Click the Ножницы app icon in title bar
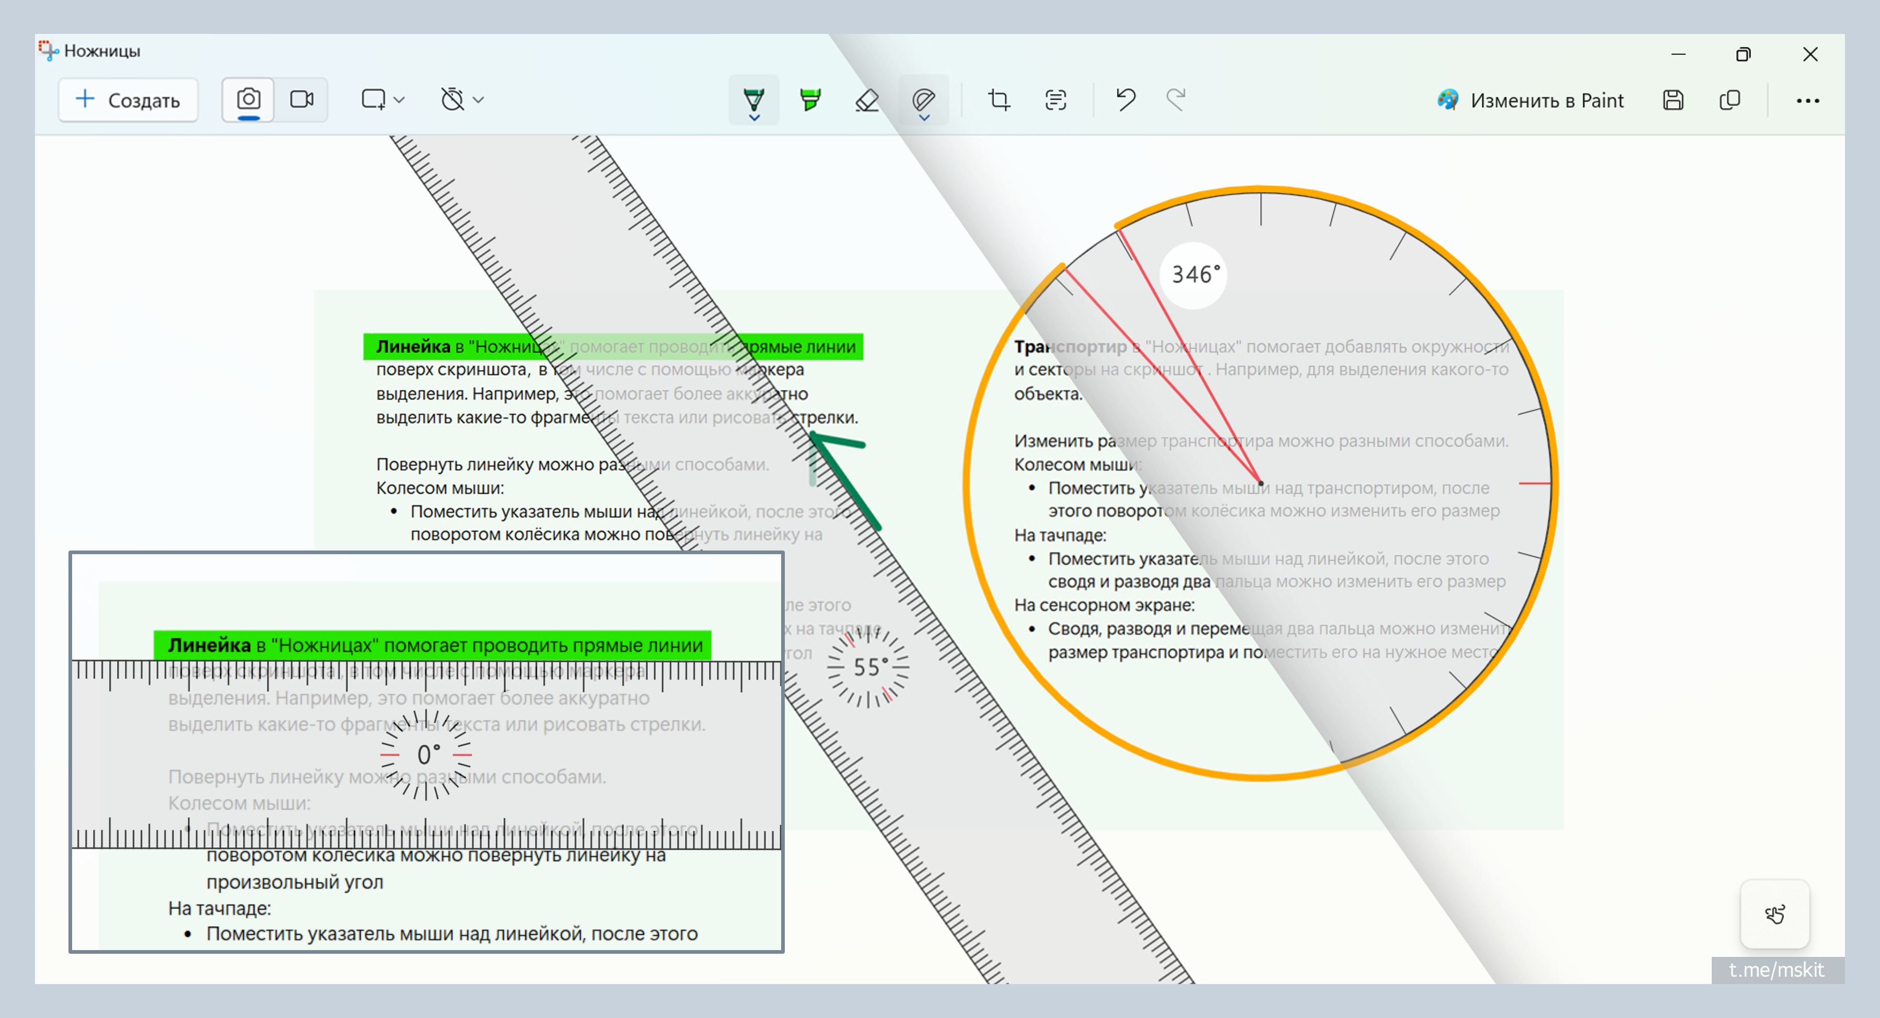1880x1018 pixels. pyautogui.click(x=48, y=50)
